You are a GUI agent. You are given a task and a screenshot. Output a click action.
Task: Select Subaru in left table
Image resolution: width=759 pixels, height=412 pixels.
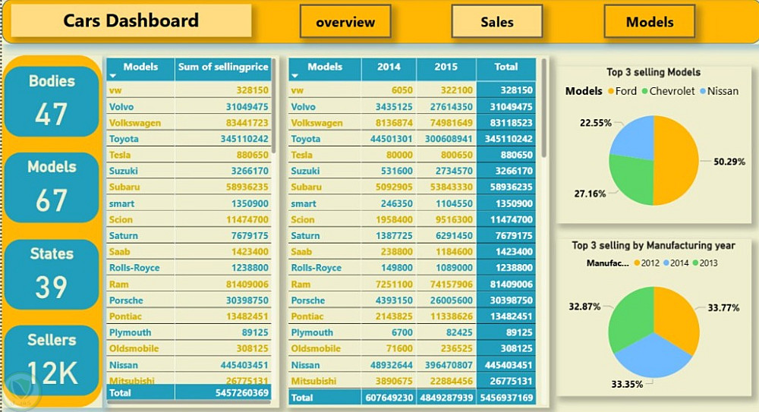(x=124, y=187)
